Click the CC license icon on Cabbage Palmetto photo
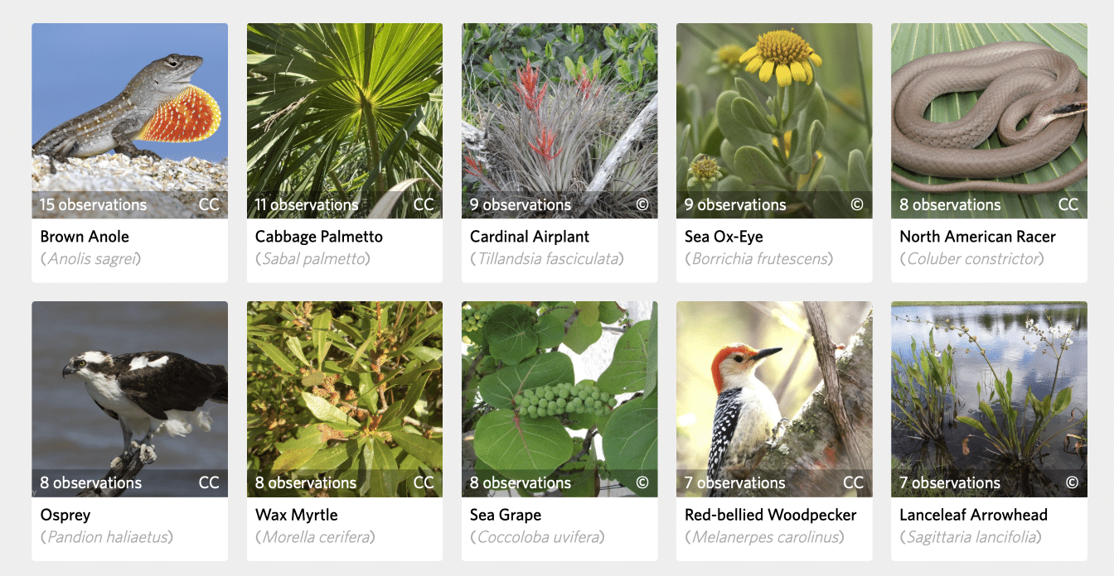The image size is (1114, 576). (424, 204)
